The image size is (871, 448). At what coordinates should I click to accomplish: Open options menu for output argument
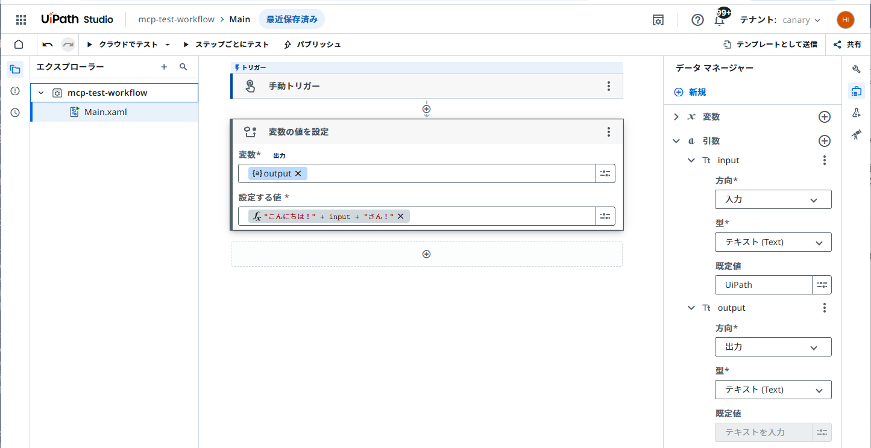pyautogui.click(x=825, y=308)
